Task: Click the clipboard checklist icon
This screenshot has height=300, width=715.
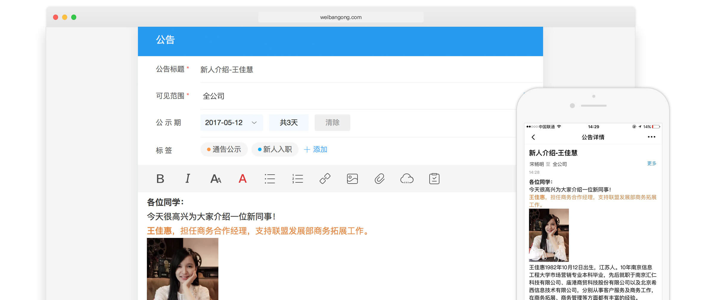Action: 434,179
